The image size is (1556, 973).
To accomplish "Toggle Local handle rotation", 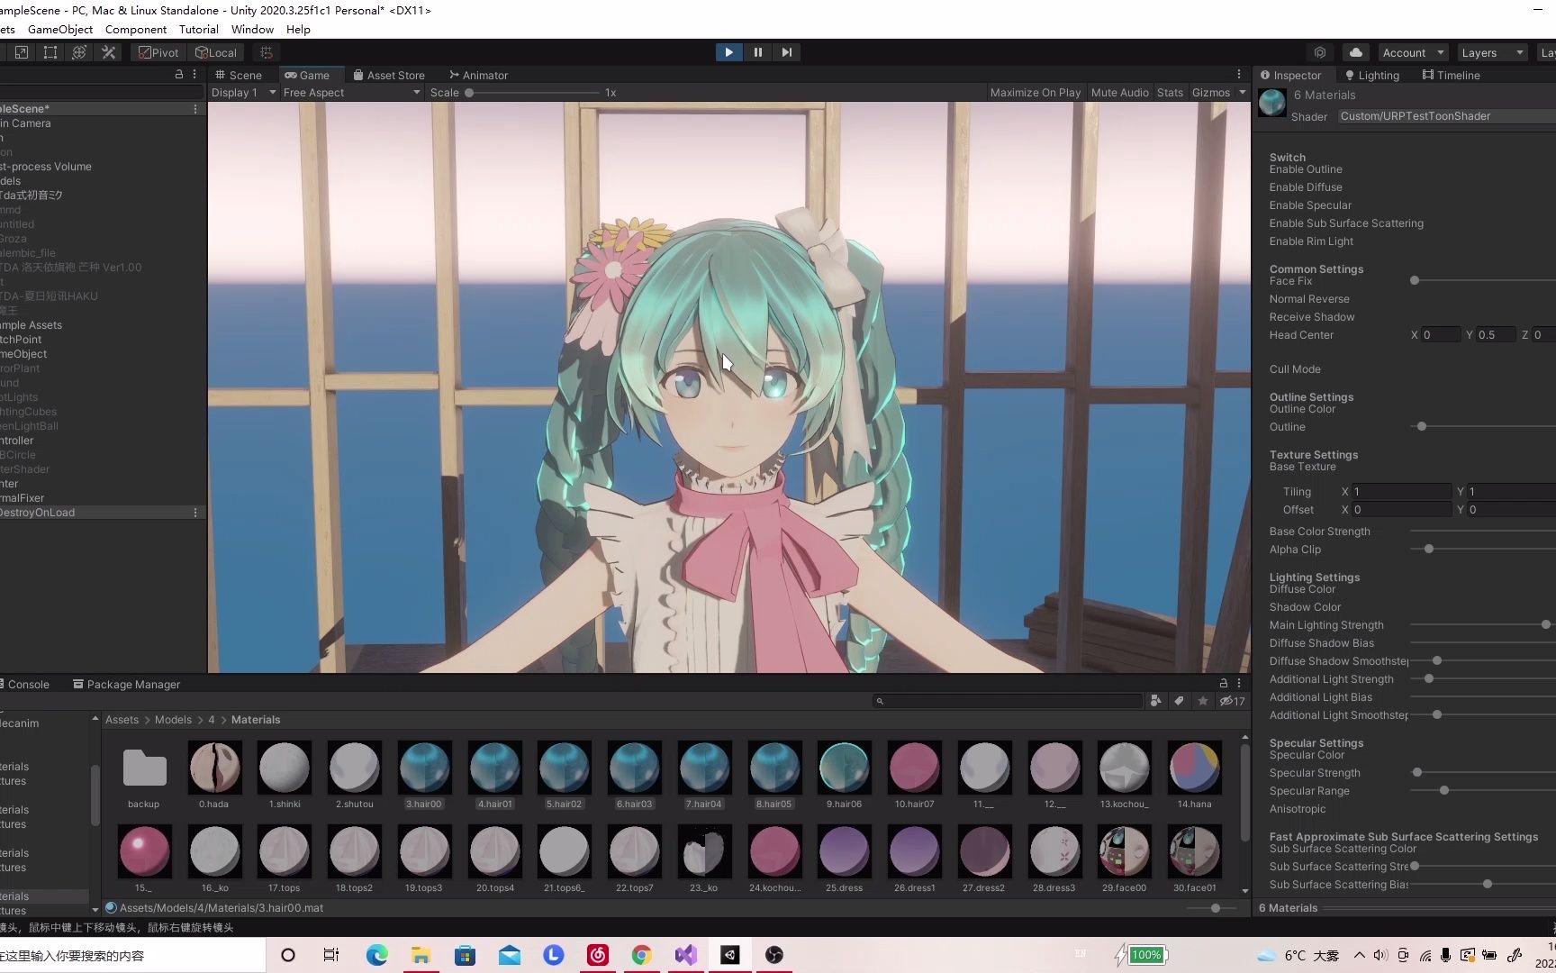I will coord(216,52).
